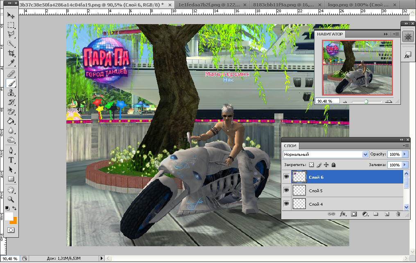Screen dimensions: 416x263
Task: Open status bar info options arrow
Action: click(x=102, y=258)
